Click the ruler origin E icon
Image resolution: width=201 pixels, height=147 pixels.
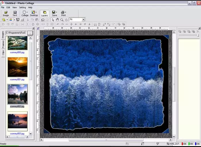click(x=38, y=28)
